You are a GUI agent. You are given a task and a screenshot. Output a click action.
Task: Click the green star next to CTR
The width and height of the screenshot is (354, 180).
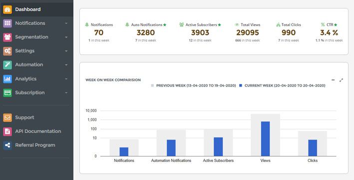pyautogui.click(x=336, y=24)
